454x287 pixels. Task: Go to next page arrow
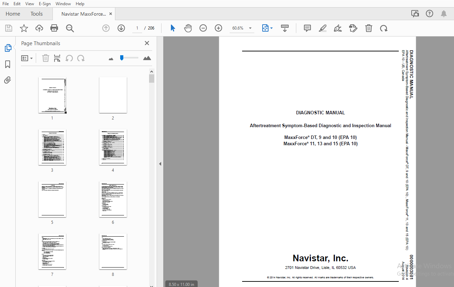coord(121,28)
